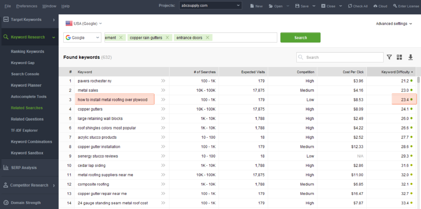This screenshot has height=209, width=421.
Task: Open the Window menu
Action: [49, 6]
